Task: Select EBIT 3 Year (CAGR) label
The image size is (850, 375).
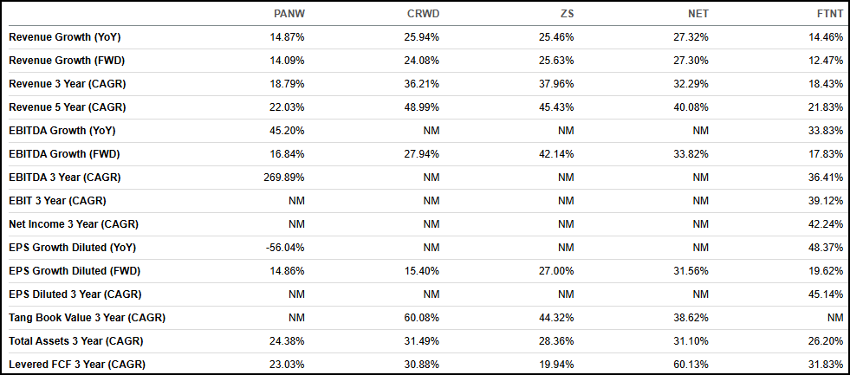Action: tap(57, 201)
